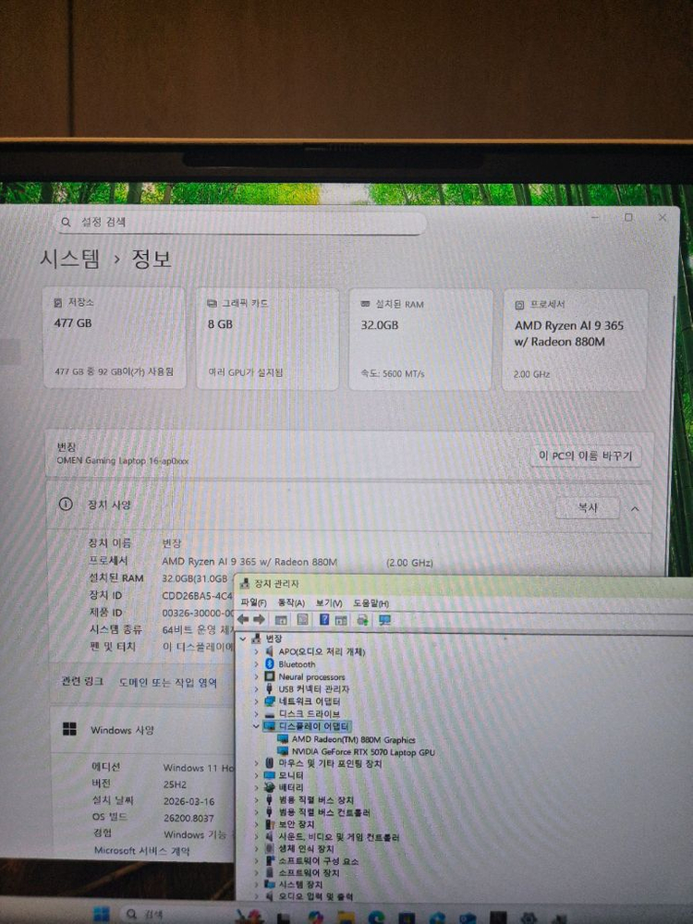Select the Neural processors chip icon
Viewport: 693px width, 924px height.
coord(269,676)
